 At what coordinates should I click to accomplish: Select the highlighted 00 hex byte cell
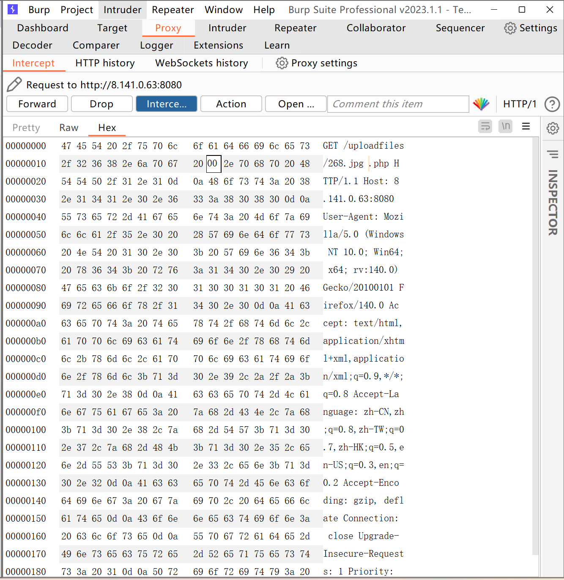(214, 163)
